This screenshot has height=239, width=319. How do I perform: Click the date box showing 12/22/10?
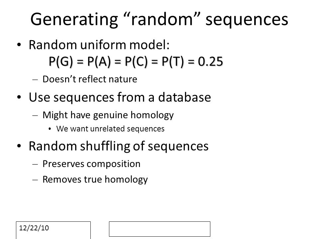tap(53, 230)
